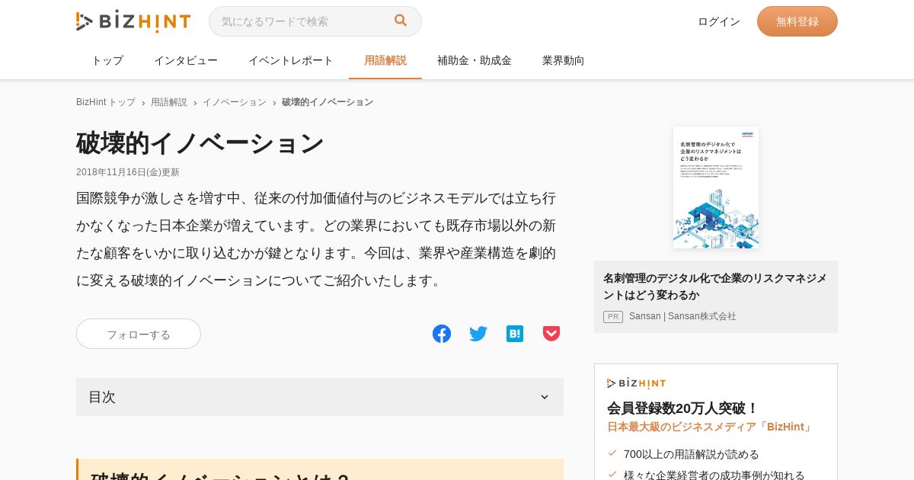Click the 破壊的イノベーション page title

click(x=200, y=143)
